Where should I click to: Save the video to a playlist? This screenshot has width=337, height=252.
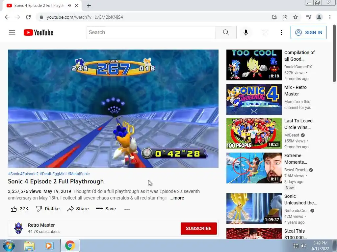click(x=106, y=209)
